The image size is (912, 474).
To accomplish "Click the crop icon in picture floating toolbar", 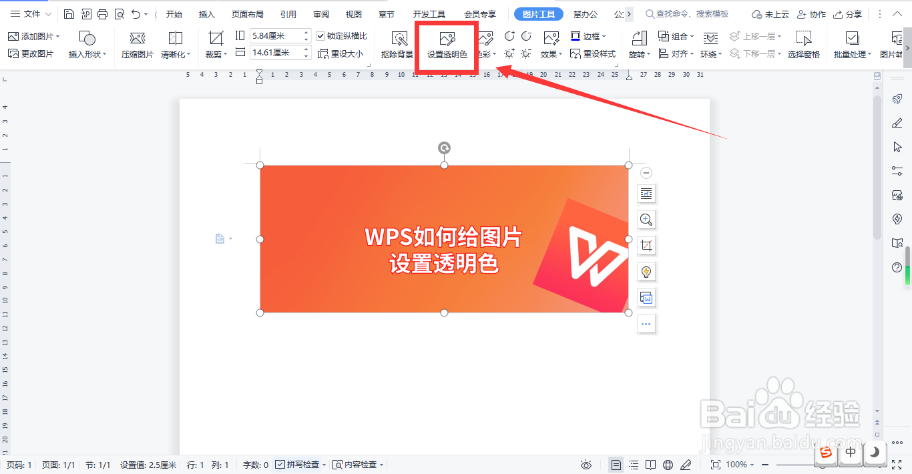I will pos(646,246).
